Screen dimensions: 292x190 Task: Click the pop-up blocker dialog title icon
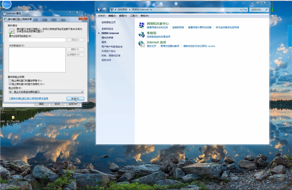coord(5,19)
